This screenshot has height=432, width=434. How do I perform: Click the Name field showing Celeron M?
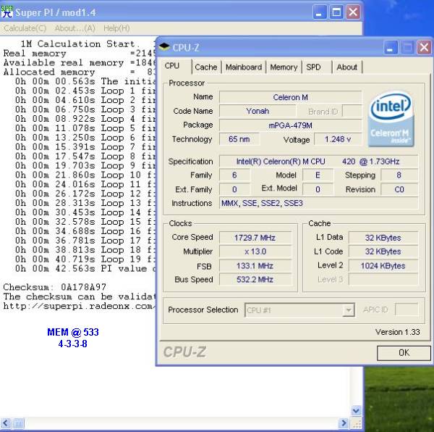click(x=290, y=97)
